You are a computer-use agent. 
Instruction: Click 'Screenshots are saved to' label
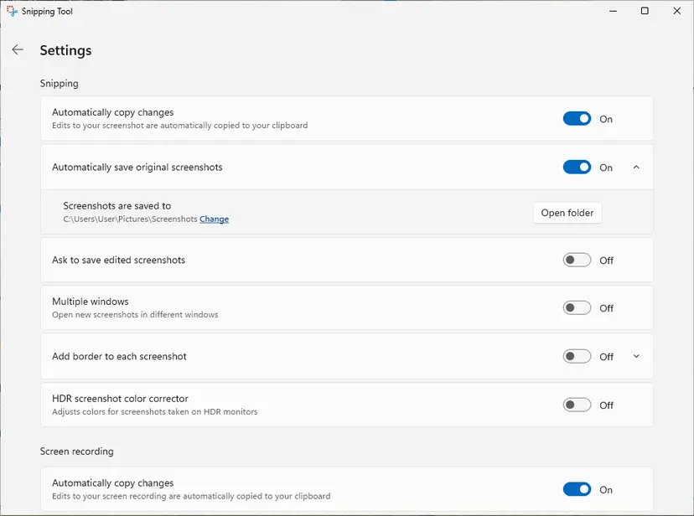[x=117, y=205]
